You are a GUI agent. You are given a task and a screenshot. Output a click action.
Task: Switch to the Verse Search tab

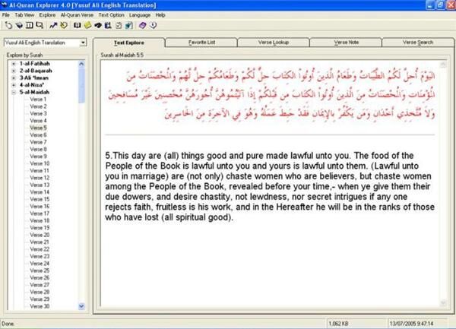coord(418,43)
